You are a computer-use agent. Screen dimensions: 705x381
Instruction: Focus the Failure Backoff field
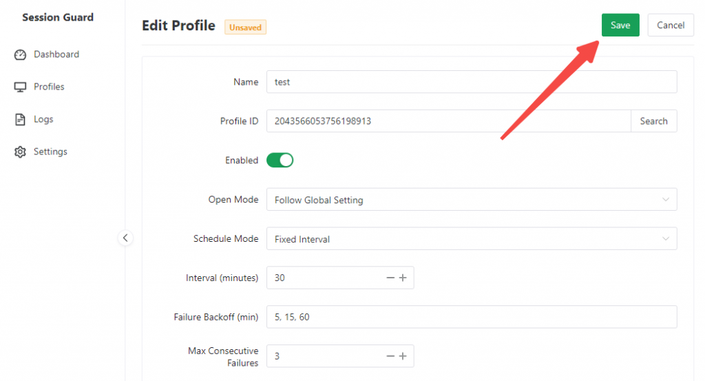coord(471,317)
